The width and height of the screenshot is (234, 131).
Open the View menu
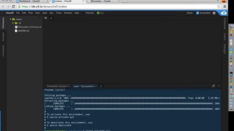[37, 13]
